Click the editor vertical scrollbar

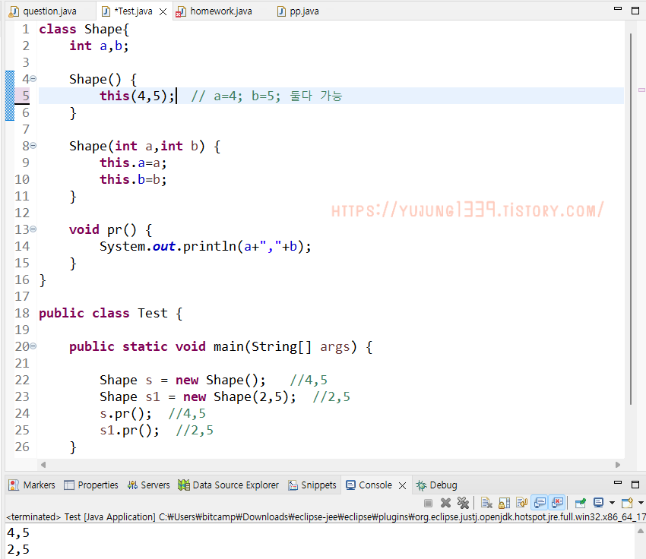coord(630,219)
